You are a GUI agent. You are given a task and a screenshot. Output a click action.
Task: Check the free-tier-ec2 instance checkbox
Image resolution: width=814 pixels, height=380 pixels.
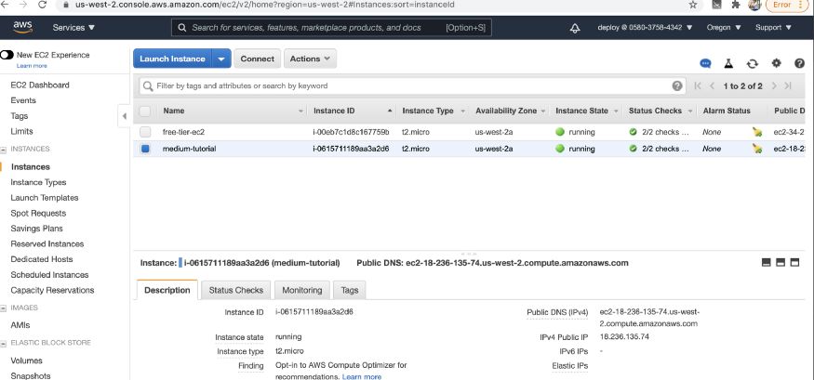tap(145, 132)
